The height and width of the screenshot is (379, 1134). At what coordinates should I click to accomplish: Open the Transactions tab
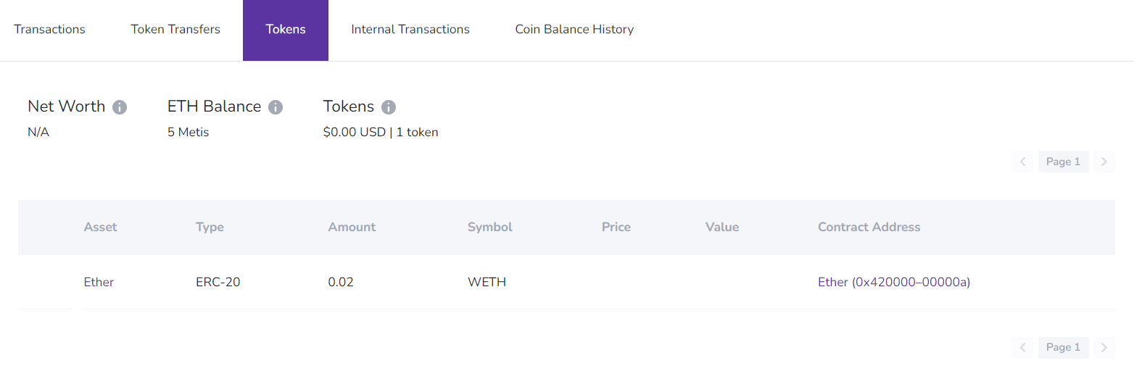49,30
